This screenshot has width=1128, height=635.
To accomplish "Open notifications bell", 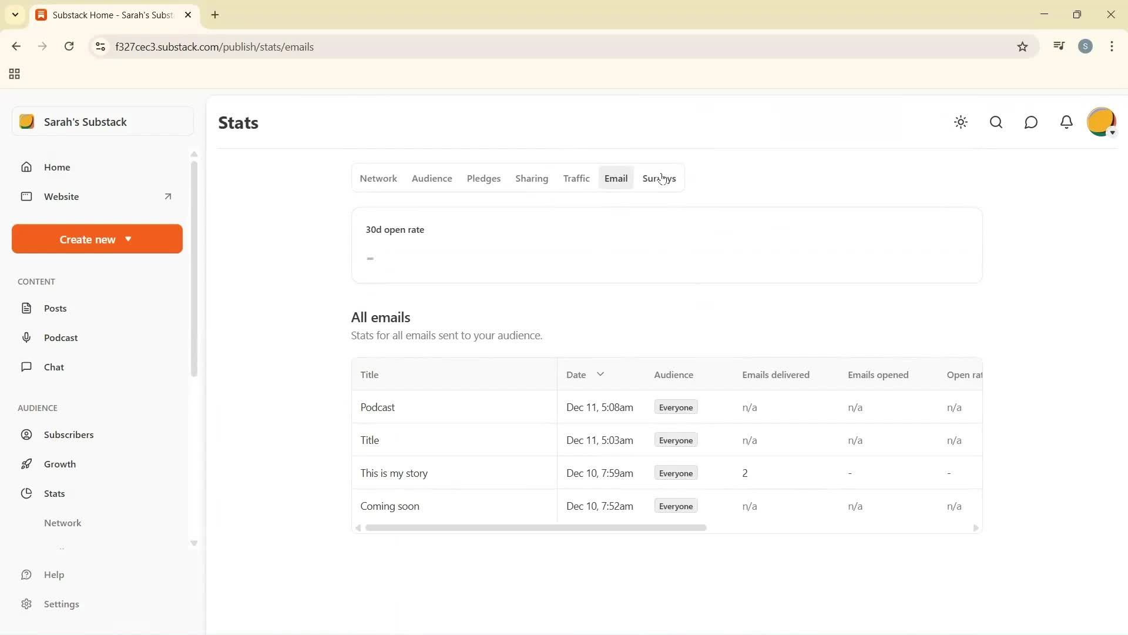I will [x=1066, y=122].
